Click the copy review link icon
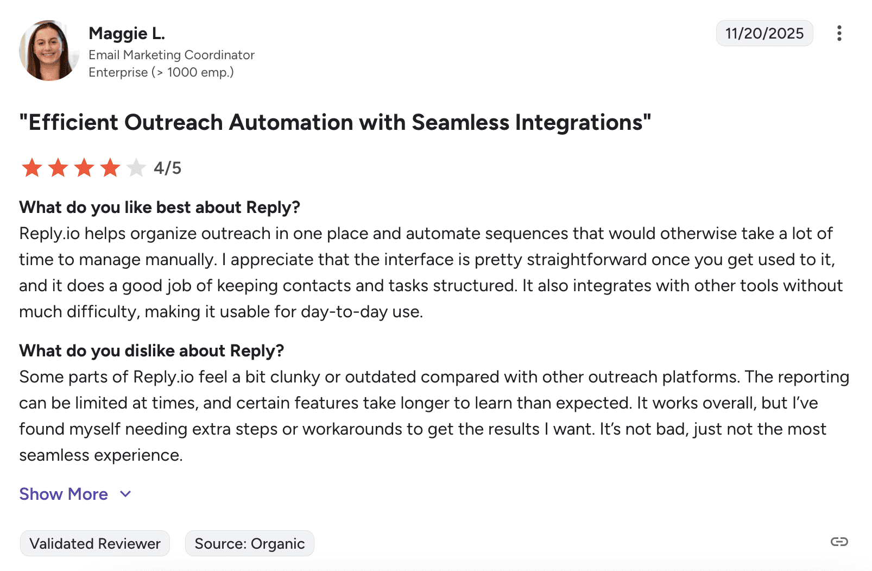Screen dimensions: 872x571 click(839, 542)
